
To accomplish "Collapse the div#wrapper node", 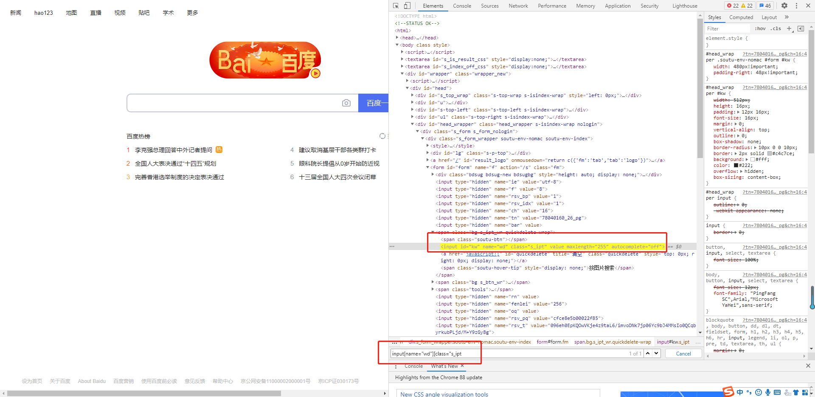I will pyautogui.click(x=402, y=74).
